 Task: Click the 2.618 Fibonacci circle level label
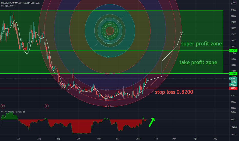(x=107, y=74)
